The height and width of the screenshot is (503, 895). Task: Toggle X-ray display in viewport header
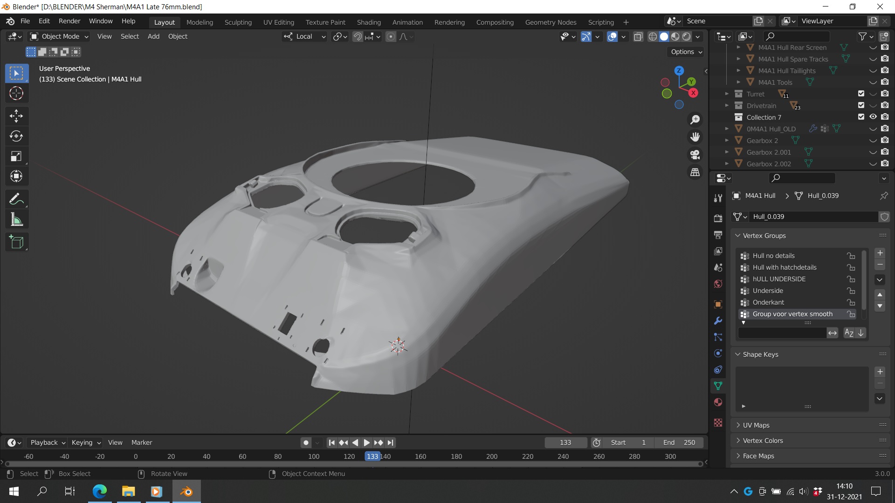pos(638,36)
